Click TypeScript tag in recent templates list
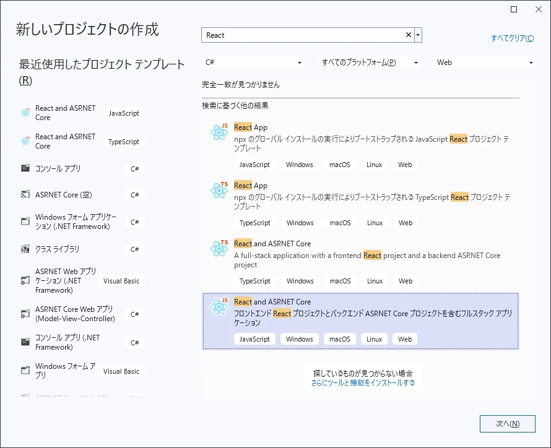551x448 pixels. point(124,142)
